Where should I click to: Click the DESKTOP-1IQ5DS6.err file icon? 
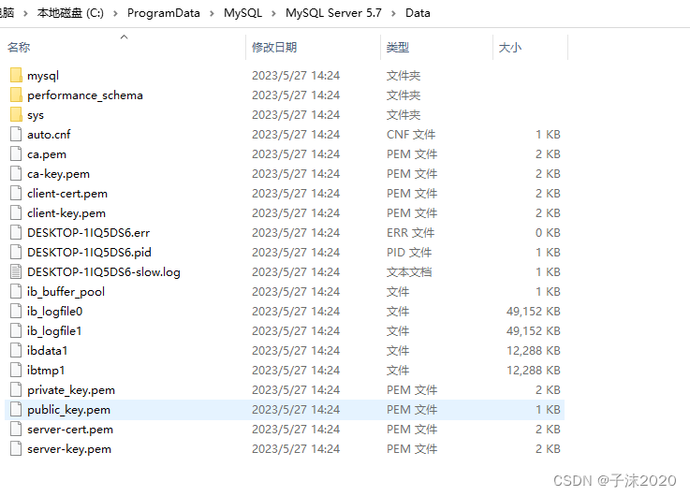(16, 233)
